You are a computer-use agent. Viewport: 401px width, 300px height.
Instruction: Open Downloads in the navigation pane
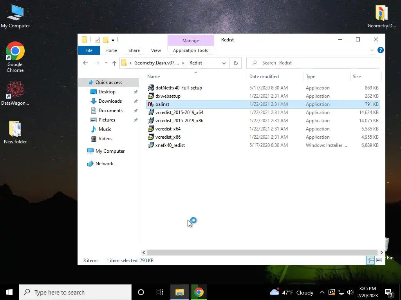pyautogui.click(x=110, y=101)
